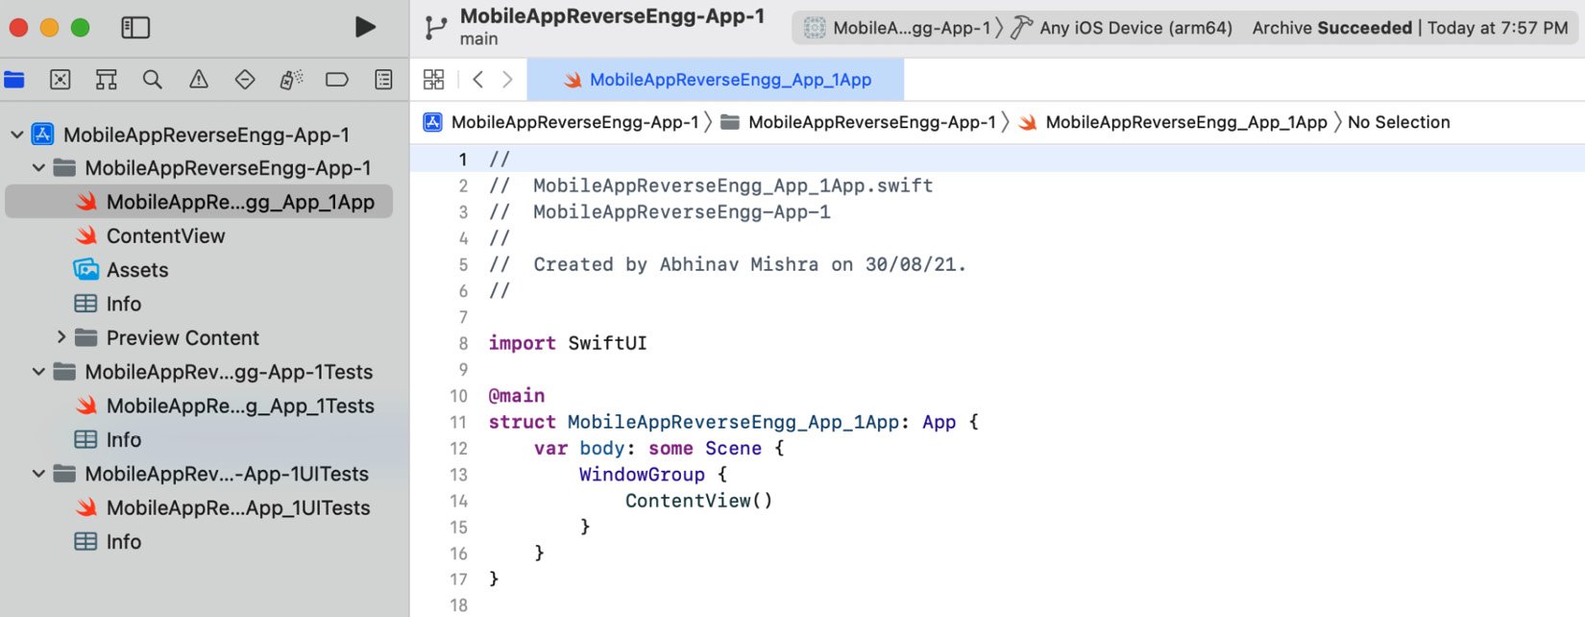Click the Assets catalog icon
Screen dimensions: 1585x617
tap(86, 269)
